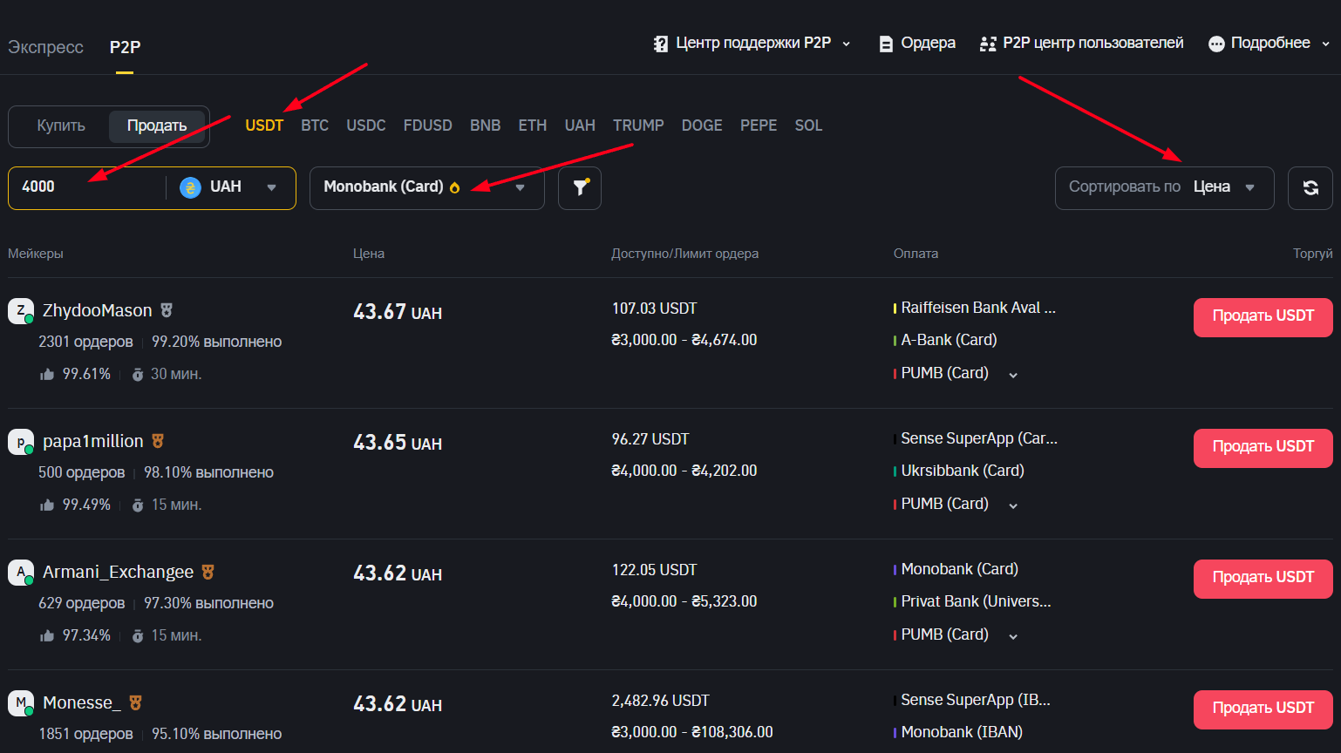The image size is (1341, 753).
Task: Open ZhydooMason's profile link
Action: tap(98, 310)
